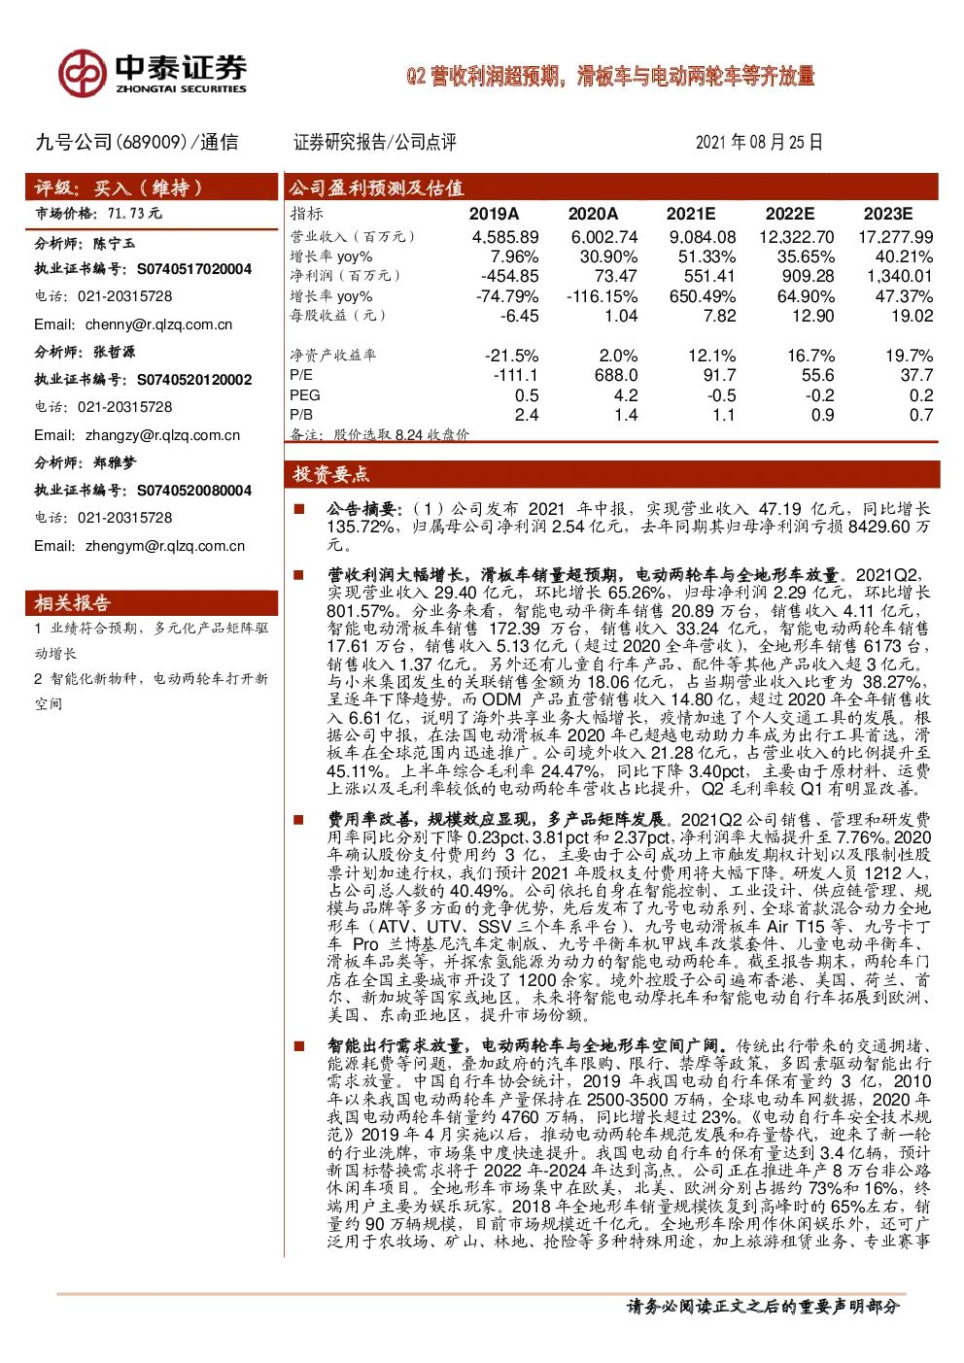This screenshot has height=1363, width=964.
Task: Click the 公司盈利预测及估值 table header
Action: click(612, 187)
